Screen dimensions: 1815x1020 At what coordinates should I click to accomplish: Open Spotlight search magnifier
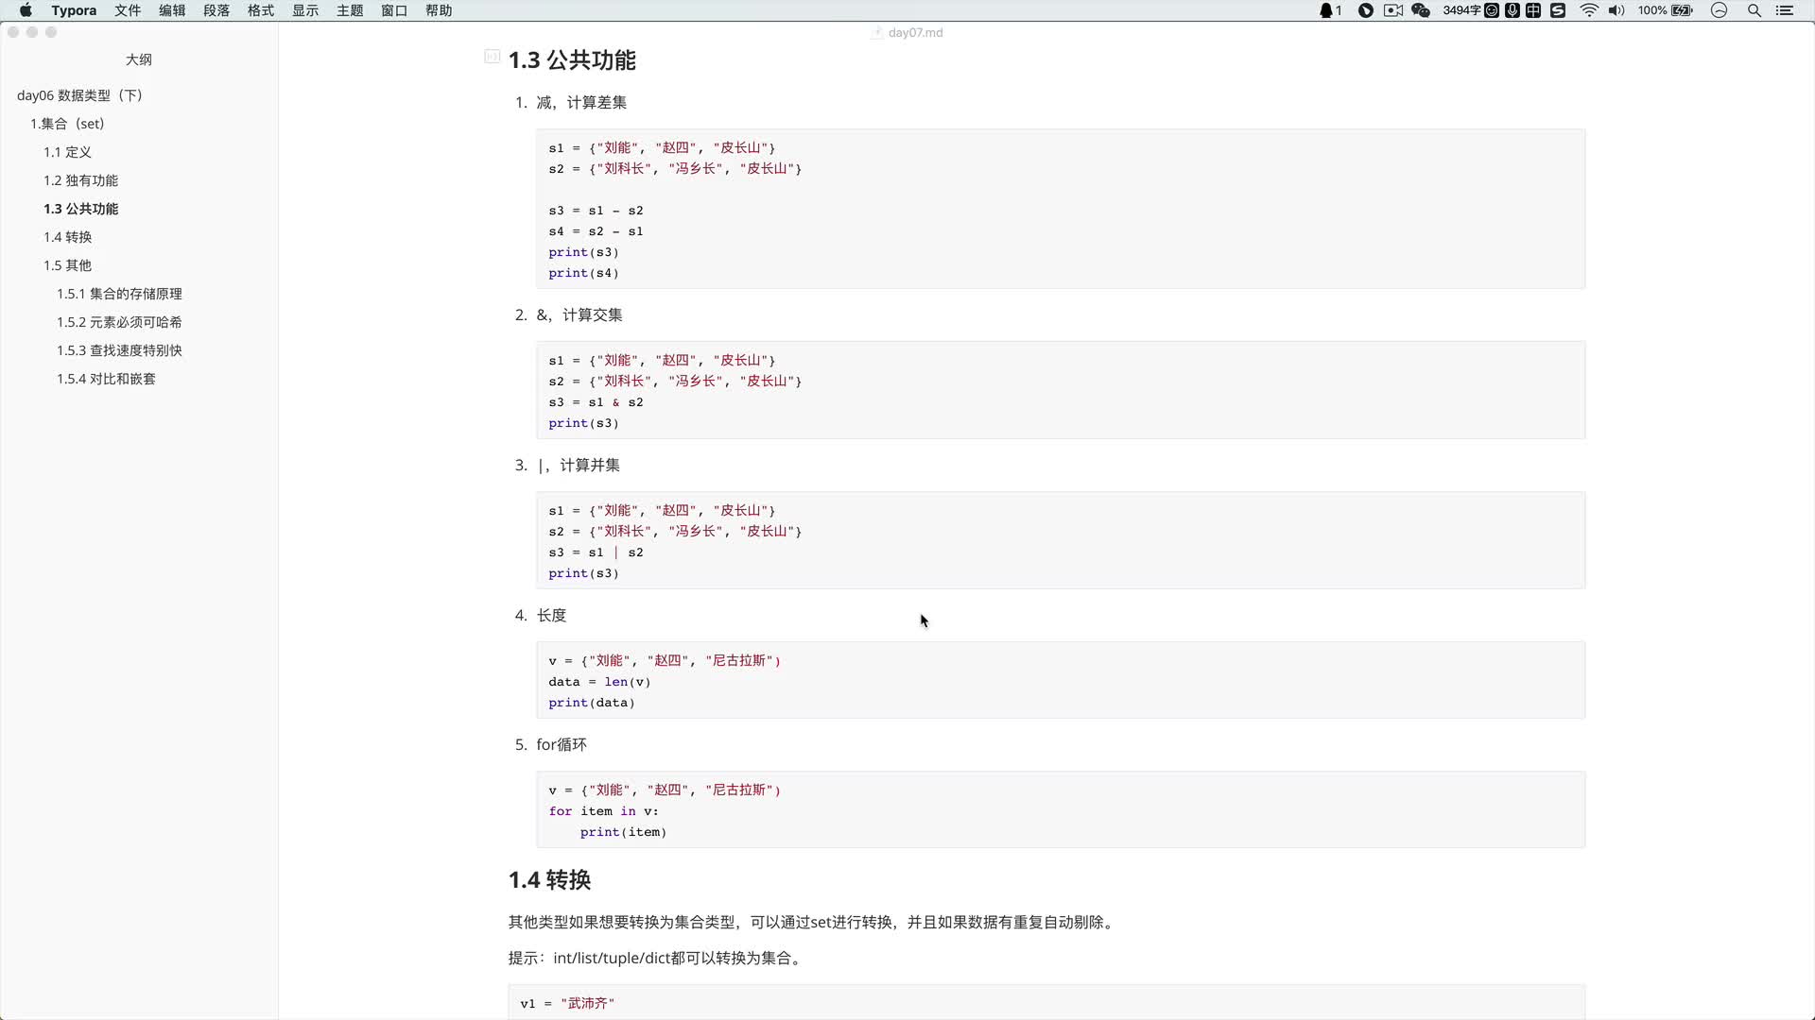tap(1754, 10)
